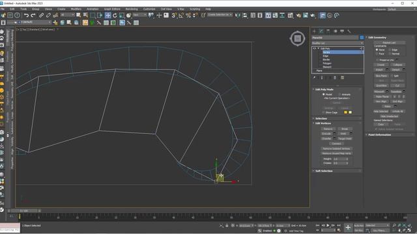Screen dimensions: 417x234
Task: Click the Collapse button in Edit Geometry
Action: (x=397, y=65)
